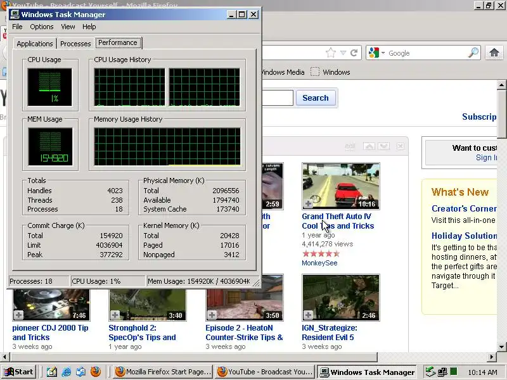Switch to YouTube - Broadcast Yourself taskbar button

(x=266, y=372)
